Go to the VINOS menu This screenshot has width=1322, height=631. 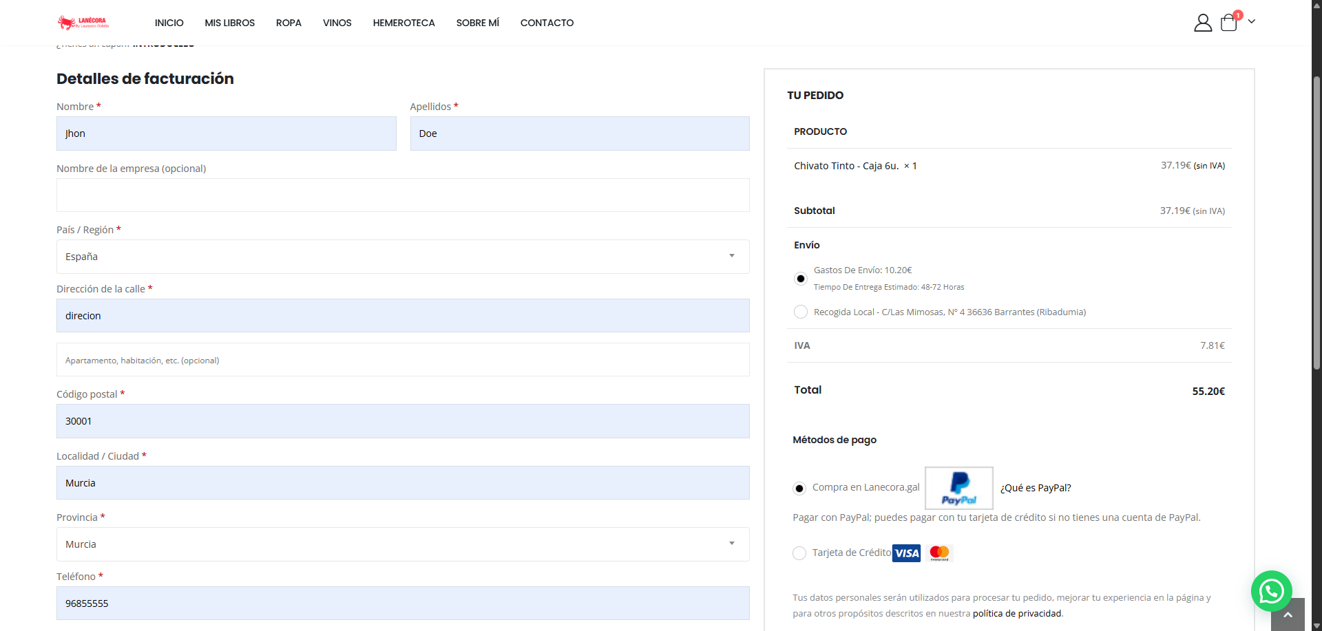tap(337, 23)
